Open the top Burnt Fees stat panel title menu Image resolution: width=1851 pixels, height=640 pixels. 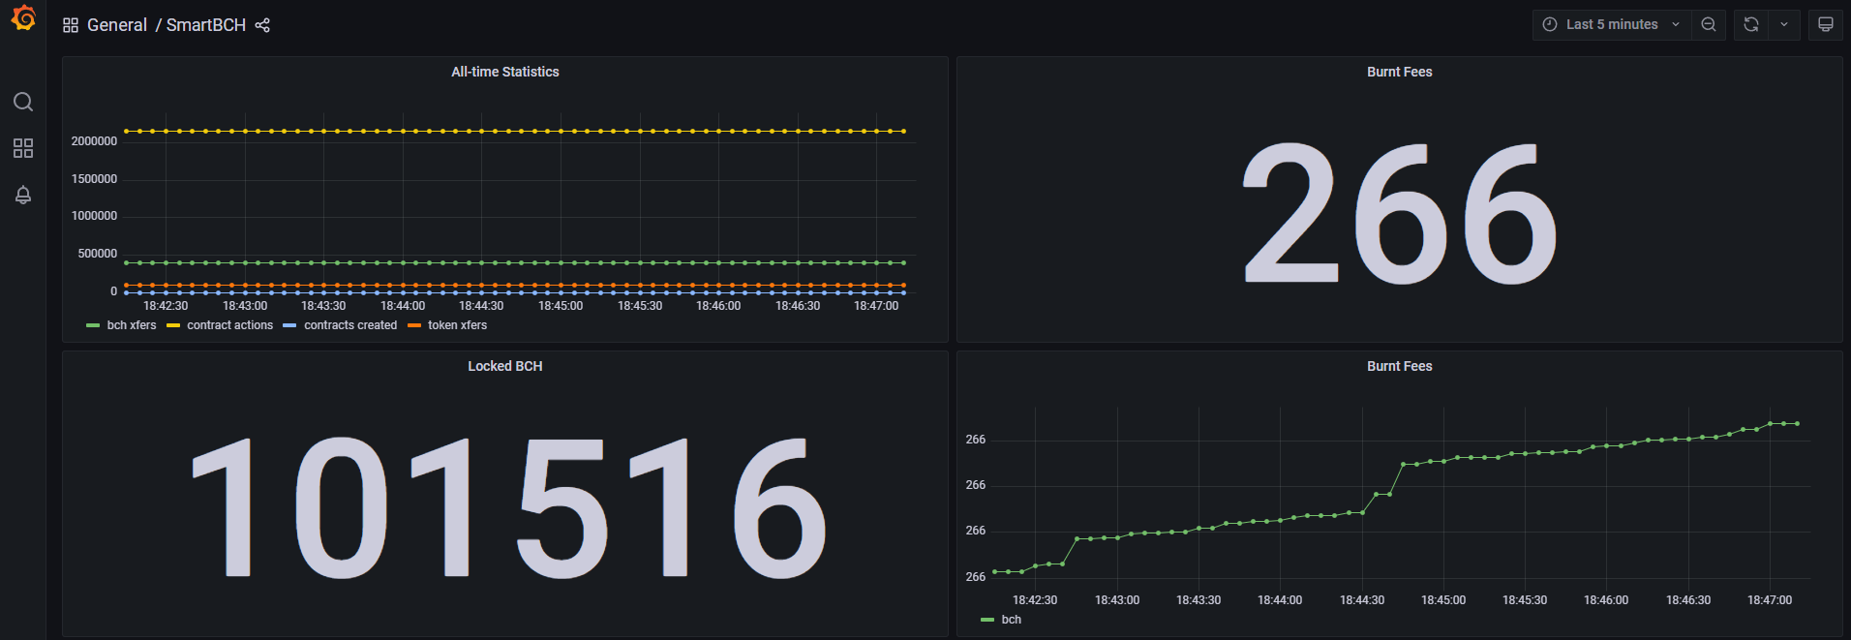pyautogui.click(x=1399, y=72)
